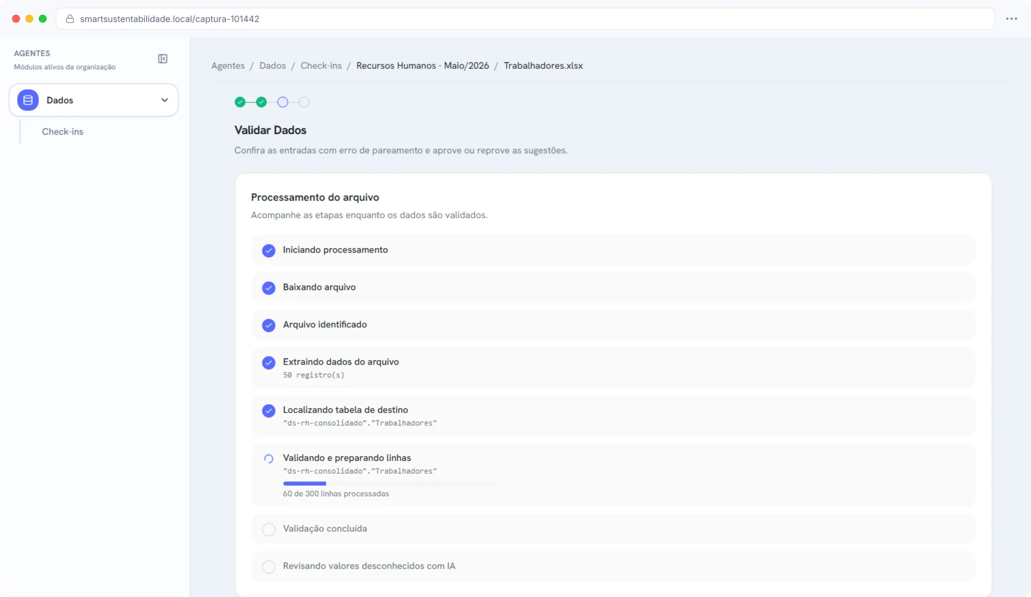Image resolution: width=1031 pixels, height=597 pixels.
Task: Click '50 registro(s)' text
Action: point(313,375)
